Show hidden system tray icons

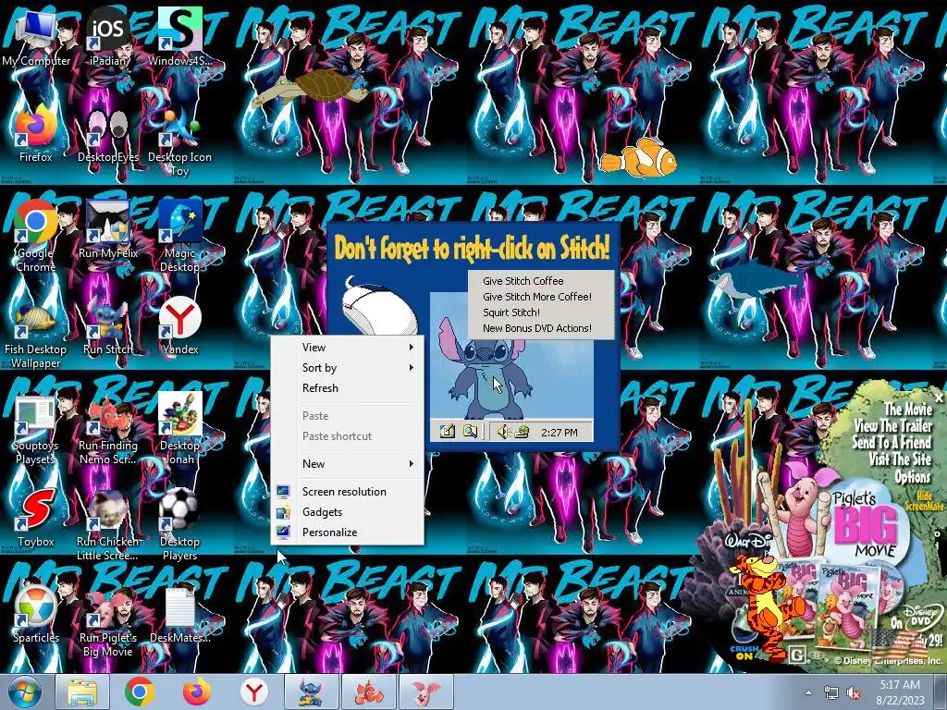coord(808,692)
